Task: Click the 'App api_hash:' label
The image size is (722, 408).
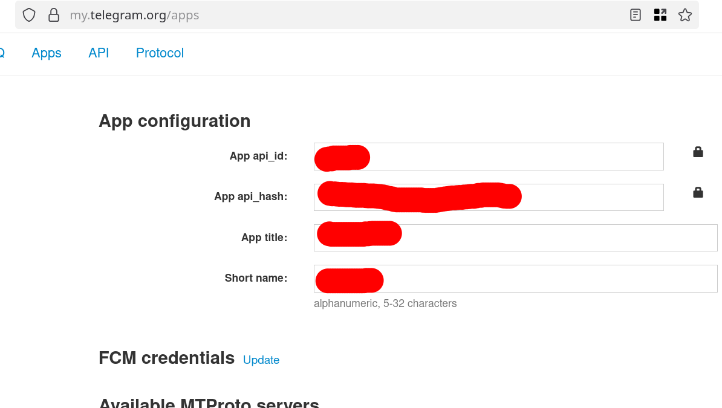Action: tap(250, 196)
